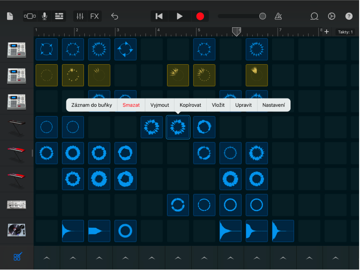Image resolution: width=360 pixels, height=270 pixels.
Task: Tap the up arrow under the first column
Action: tap(46, 258)
